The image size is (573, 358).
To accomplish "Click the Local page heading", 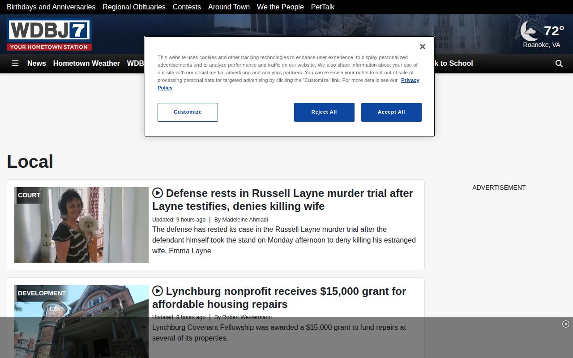I will coord(30,162).
